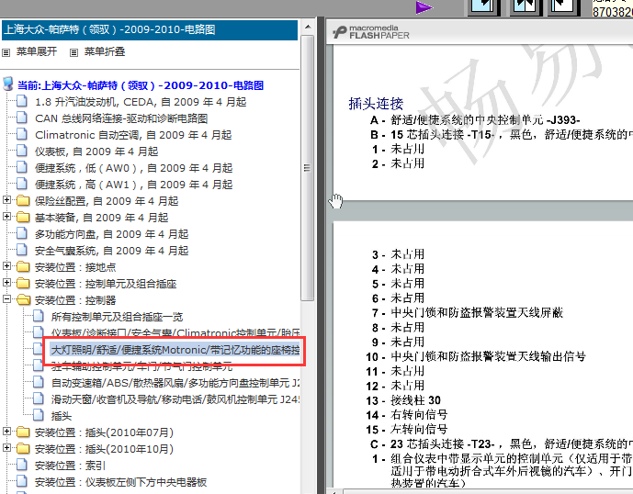Image resolution: width=633 pixels, height=494 pixels.
Task: Click the purple play arrow icon
Action: [x=424, y=7]
